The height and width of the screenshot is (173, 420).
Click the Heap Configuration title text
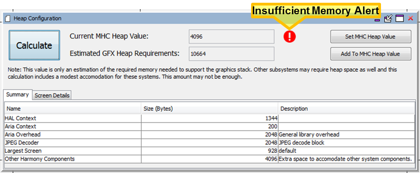click(x=38, y=18)
